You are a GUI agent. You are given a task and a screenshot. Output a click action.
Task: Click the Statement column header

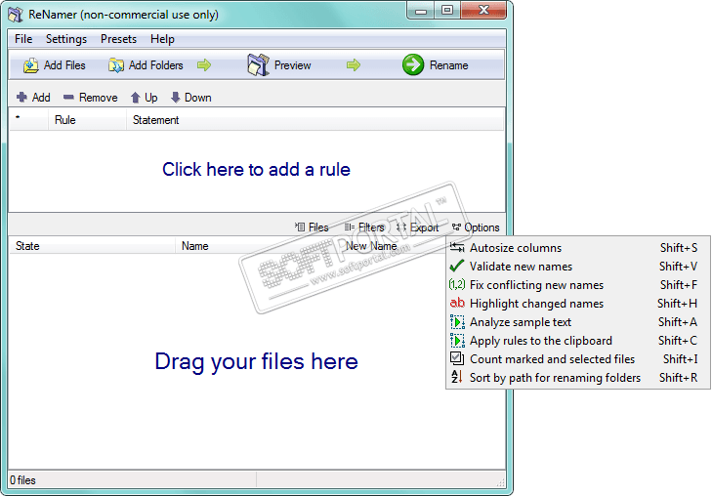pos(314,120)
